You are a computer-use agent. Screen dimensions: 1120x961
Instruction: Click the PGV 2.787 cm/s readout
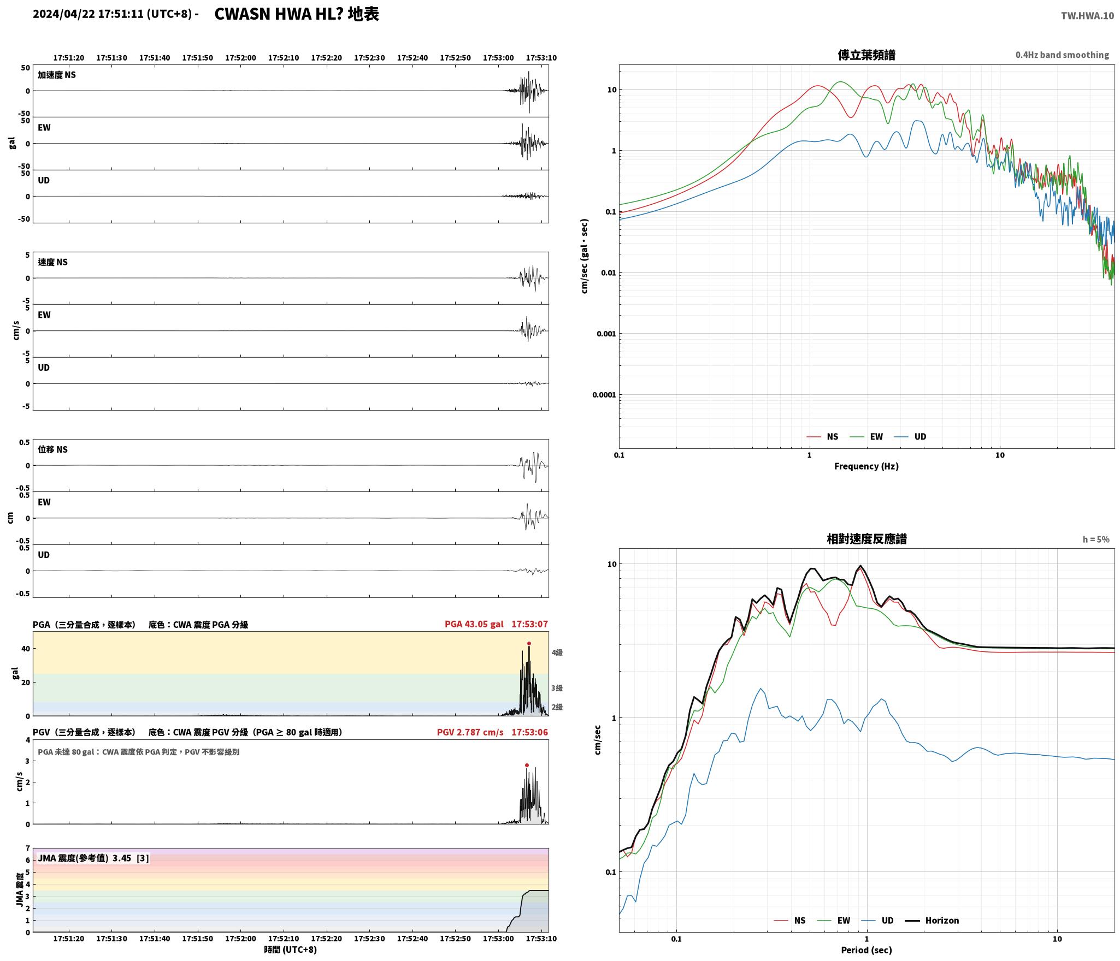click(470, 732)
